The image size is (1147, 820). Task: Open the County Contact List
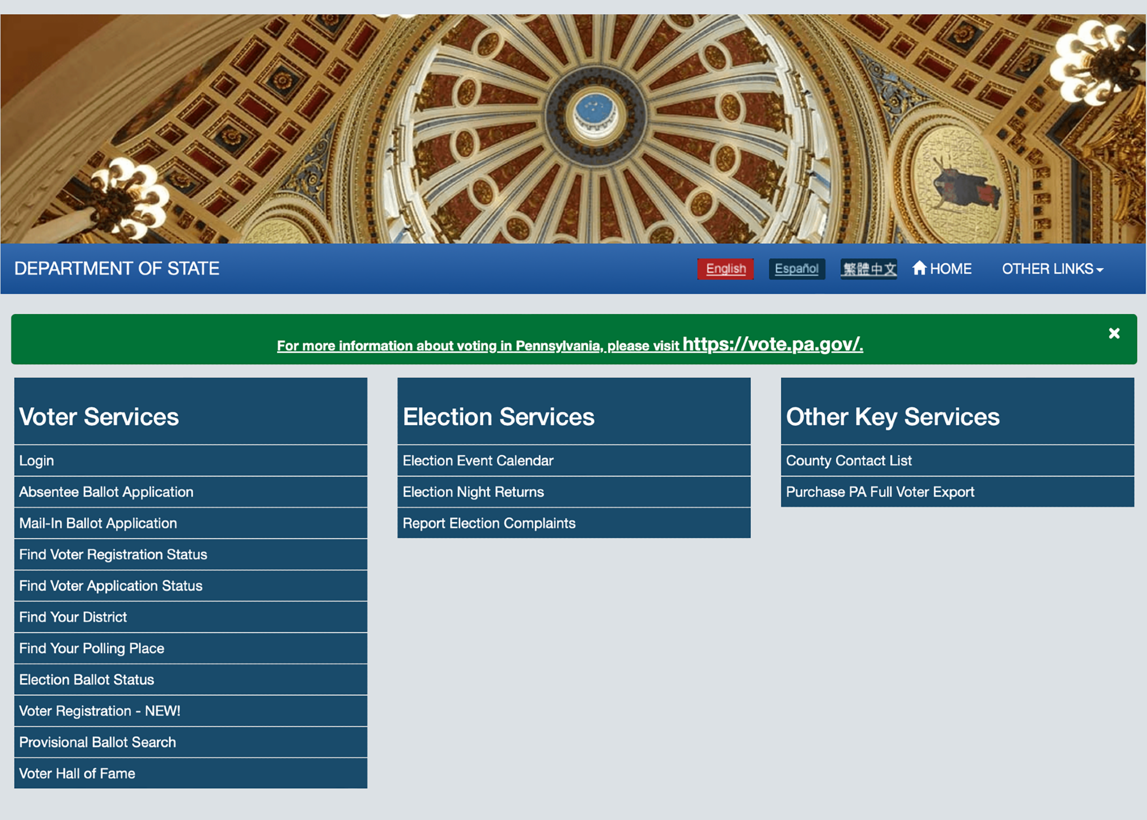tap(848, 460)
